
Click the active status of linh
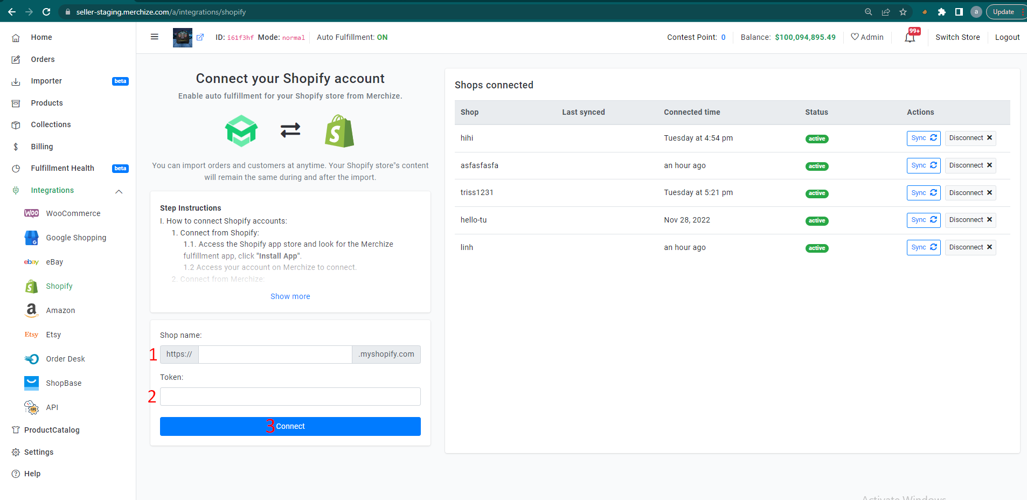817,248
